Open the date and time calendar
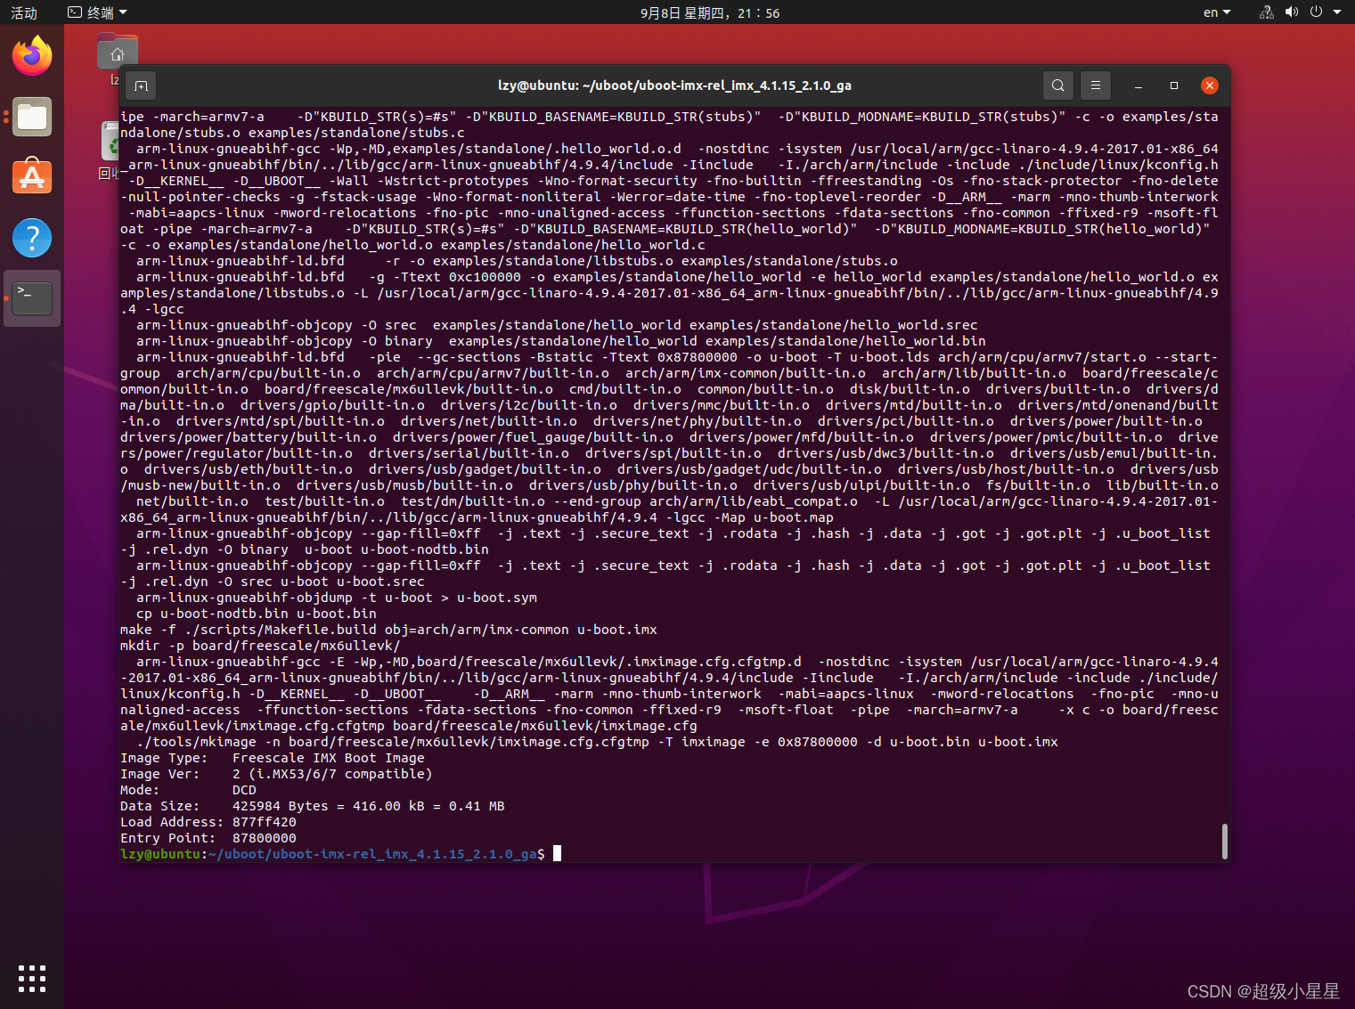This screenshot has height=1009, width=1355. click(708, 12)
